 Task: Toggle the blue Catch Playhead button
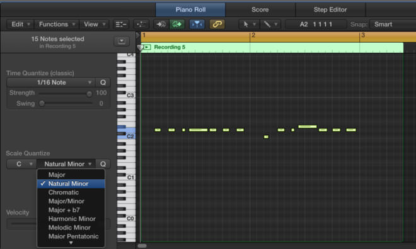pos(197,25)
